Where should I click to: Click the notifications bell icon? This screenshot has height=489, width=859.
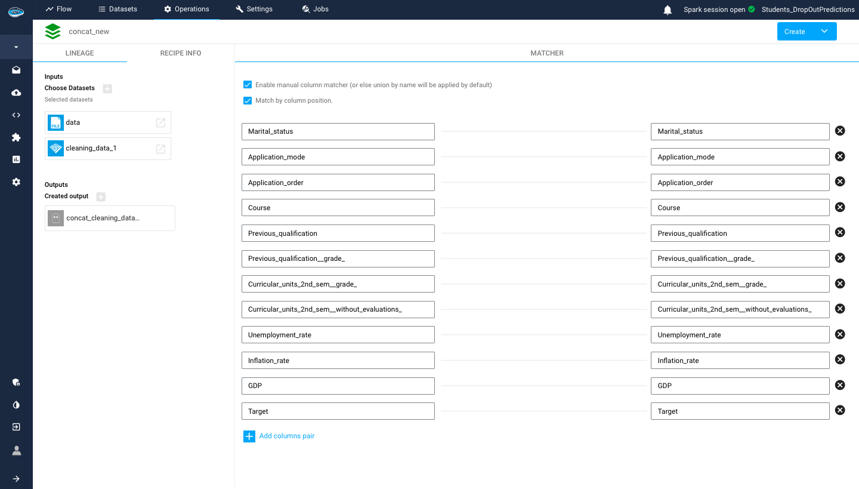pos(668,10)
